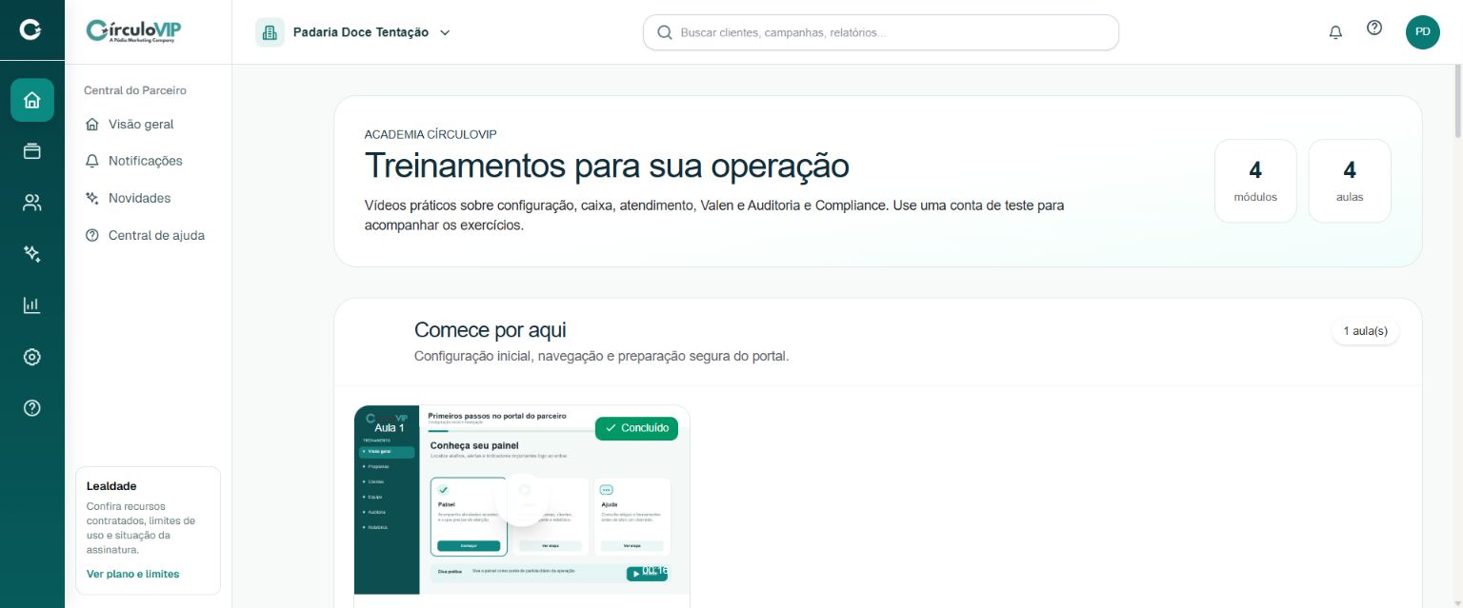This screenshot has height=608, width=1463.
Task: Open the bar chart reports icon
Action: click(32, 305)
